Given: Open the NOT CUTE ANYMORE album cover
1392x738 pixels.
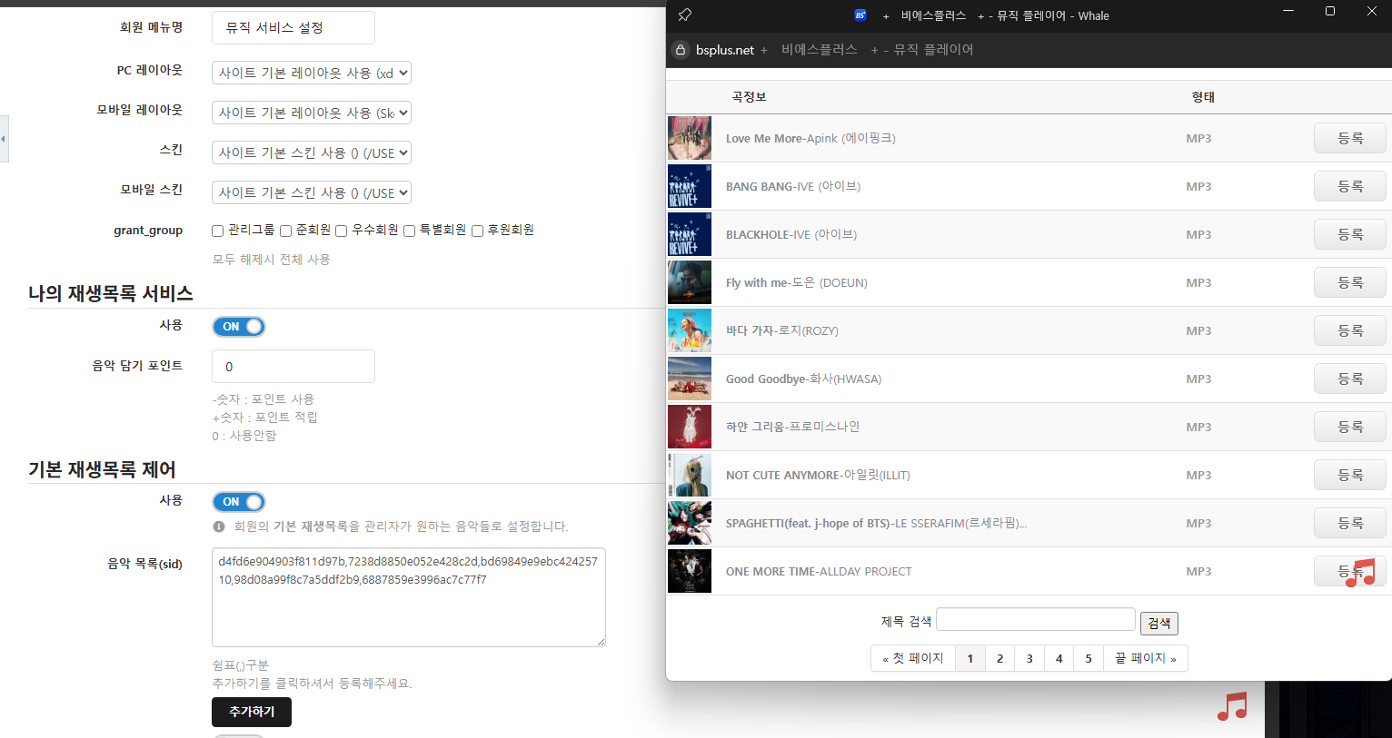Looking at the screenshot, I should [x=690, y=475].
